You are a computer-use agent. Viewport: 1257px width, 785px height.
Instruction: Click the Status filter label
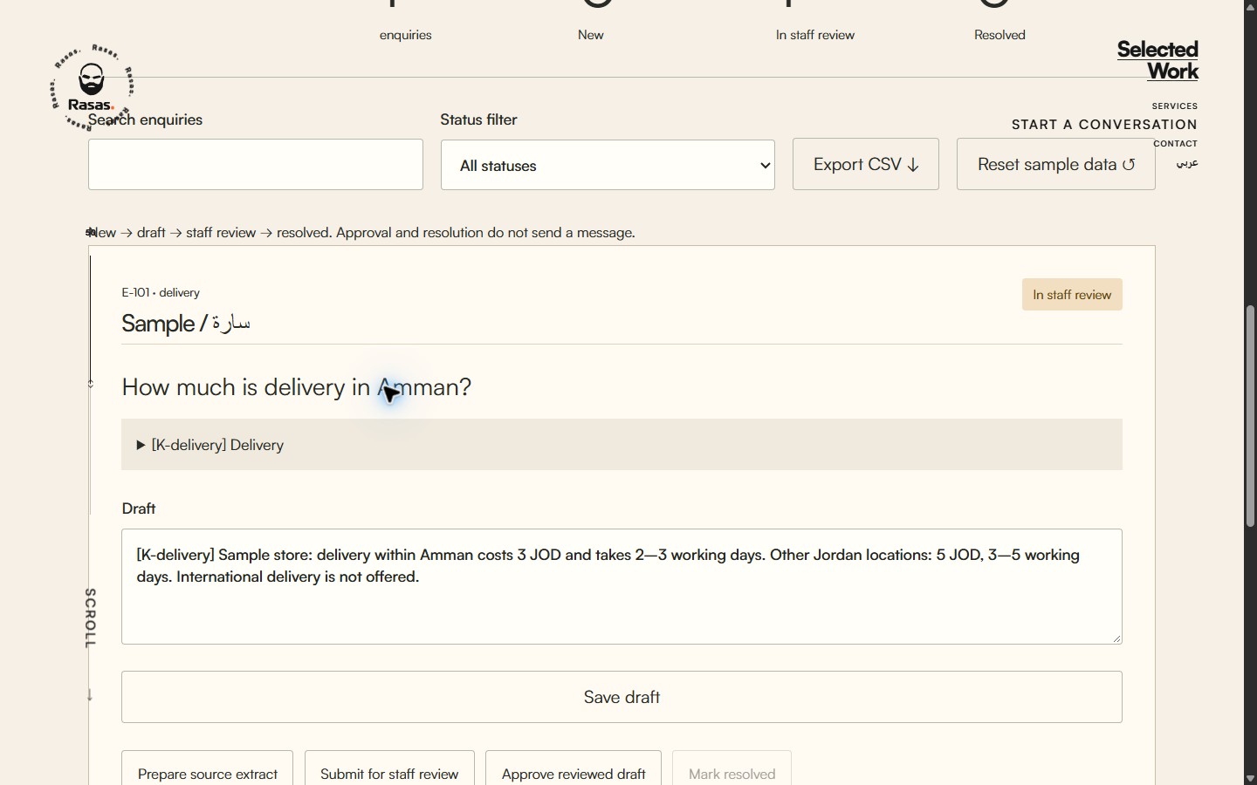[478, 119]
